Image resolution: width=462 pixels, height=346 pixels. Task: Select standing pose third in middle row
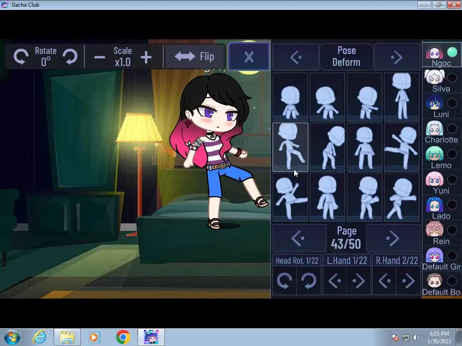tap(365, 147)
